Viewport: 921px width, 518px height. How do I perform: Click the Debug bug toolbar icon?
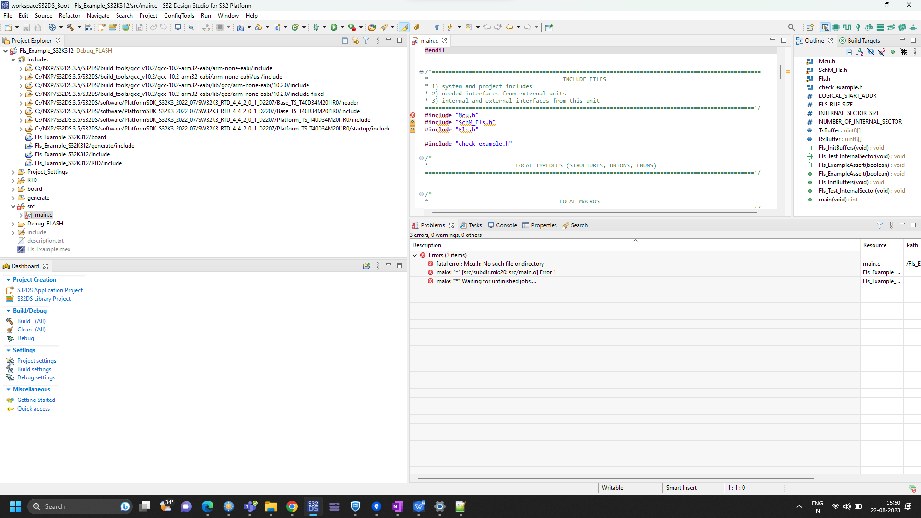316,27
